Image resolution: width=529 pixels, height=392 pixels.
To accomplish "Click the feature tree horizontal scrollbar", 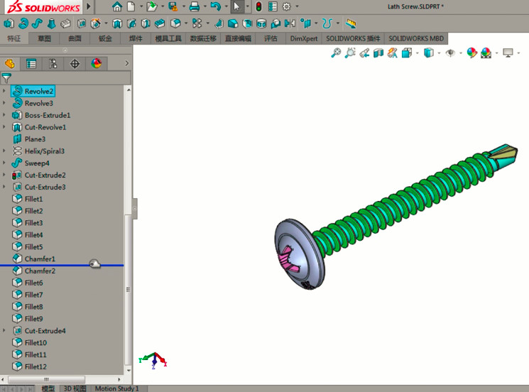I will click(46, 379).
